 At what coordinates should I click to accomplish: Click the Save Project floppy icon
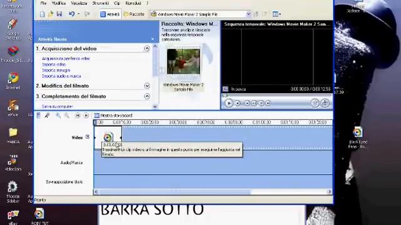(x=60, y=14)
